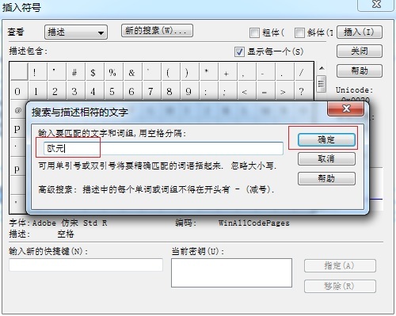Click 帮助 in the Insert Symbol window
The width and height of the screenshot is (396, 316).
(x=360, y=70)
